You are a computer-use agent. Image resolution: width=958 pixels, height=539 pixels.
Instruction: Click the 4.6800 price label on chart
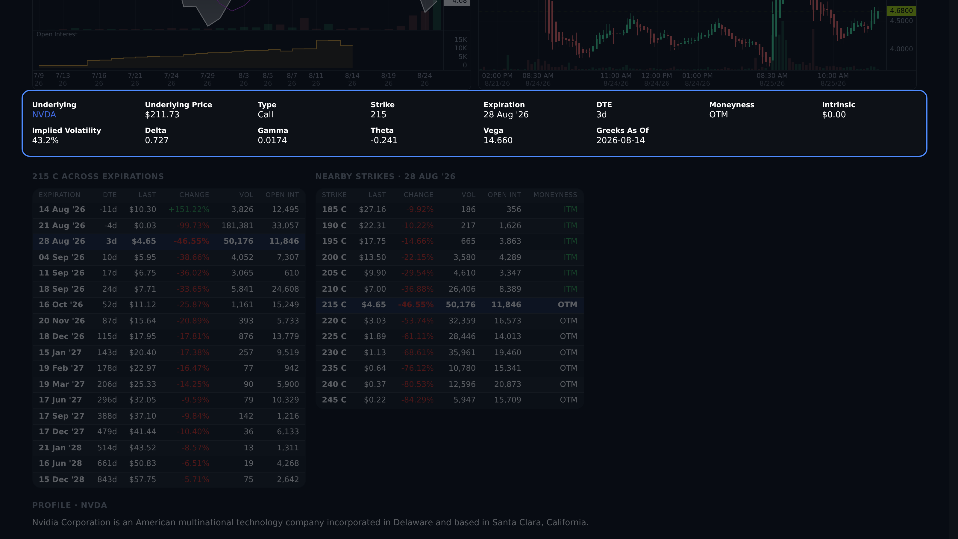[901, 11]
